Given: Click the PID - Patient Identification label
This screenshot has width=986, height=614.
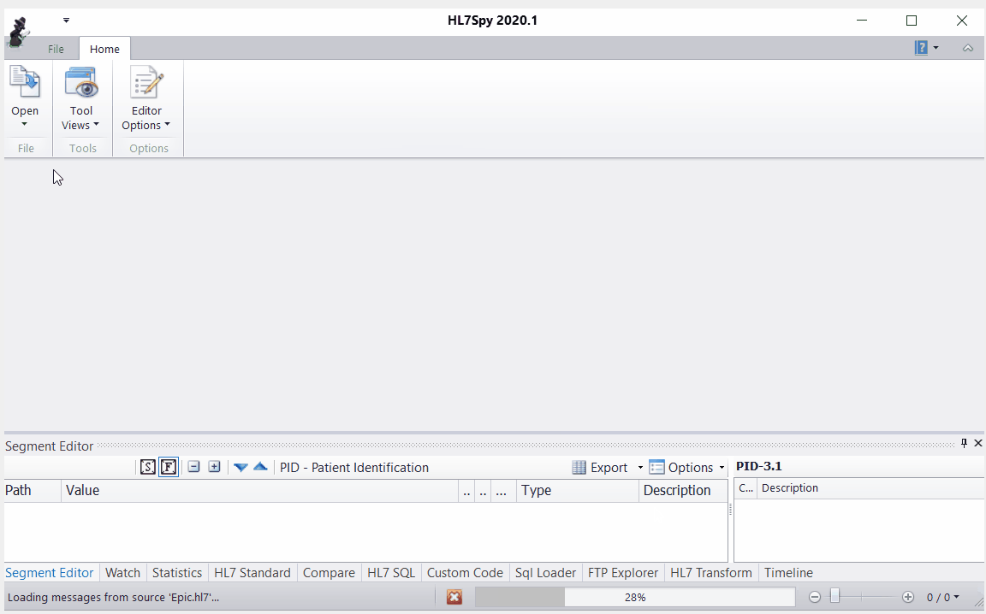Looking at the screenshot, I should [x=354, y=468].
